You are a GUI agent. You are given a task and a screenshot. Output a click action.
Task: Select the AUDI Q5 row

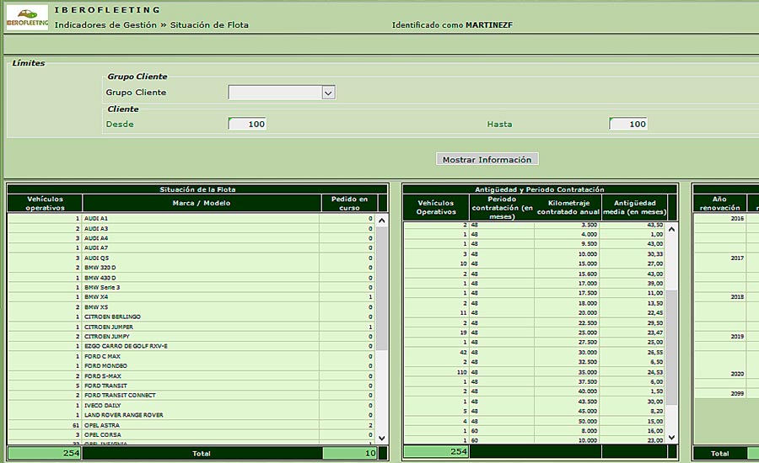(191, 258)
